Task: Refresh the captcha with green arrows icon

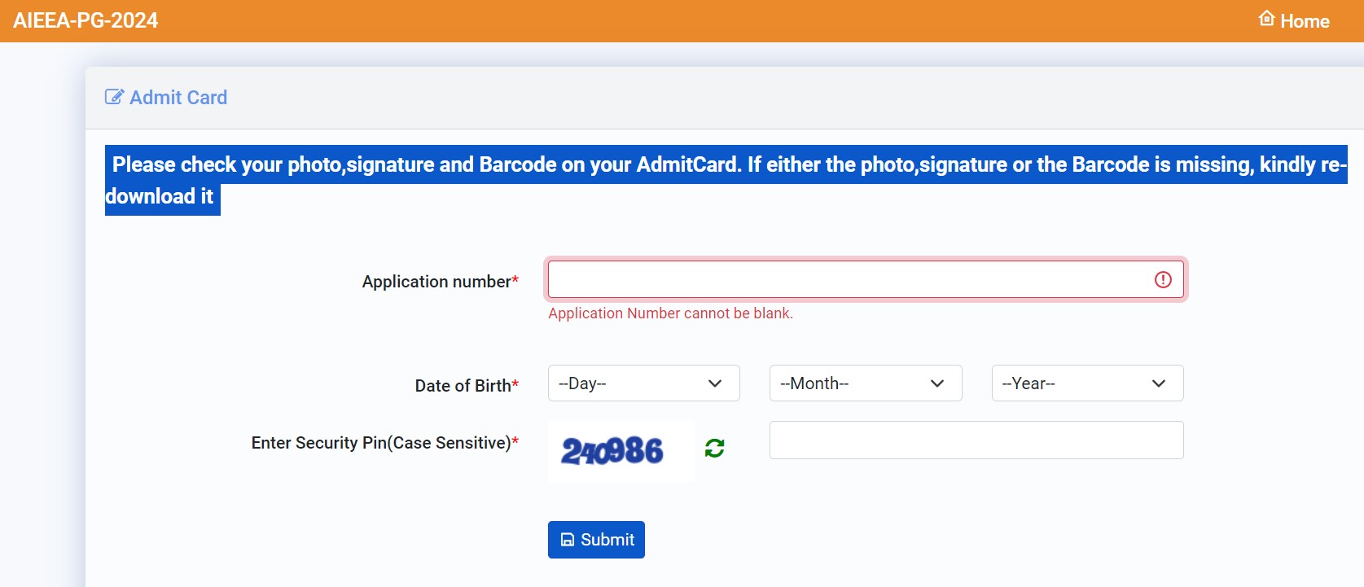Action: tap(715, 448)
